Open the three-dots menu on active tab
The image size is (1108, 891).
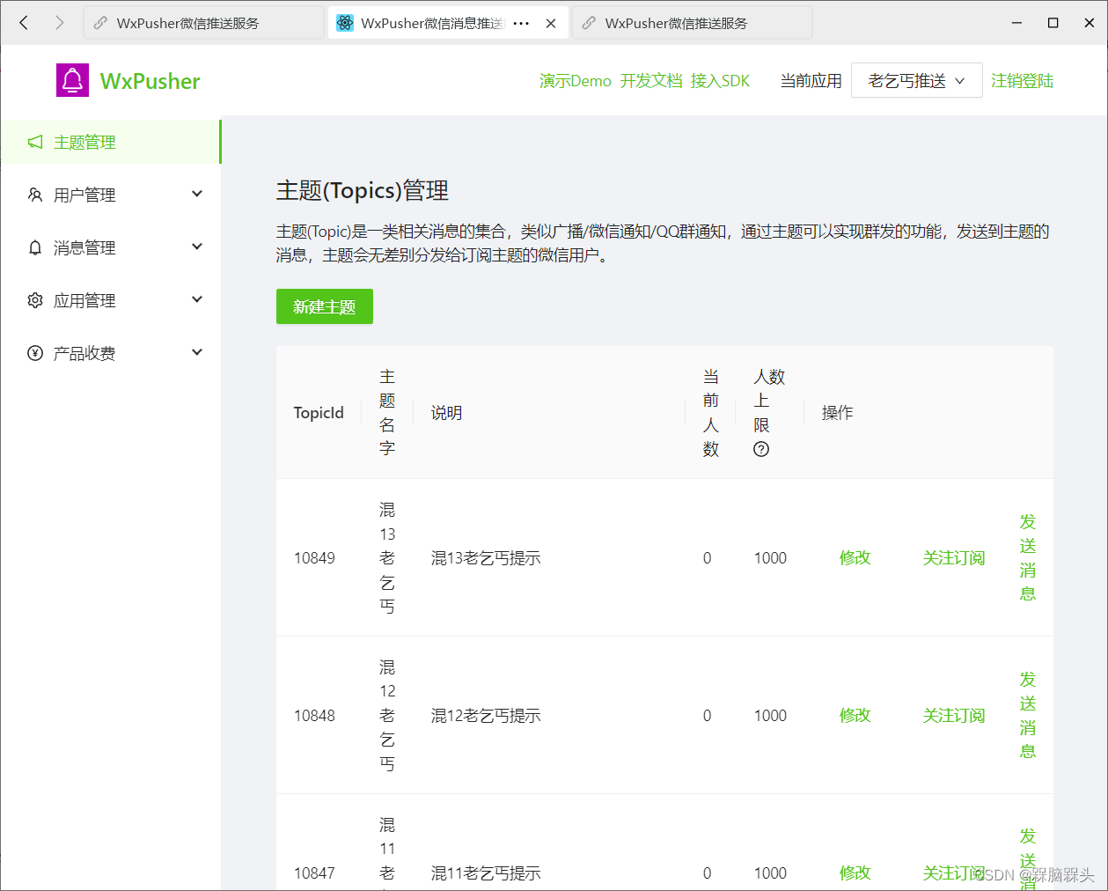pos(521,23)
